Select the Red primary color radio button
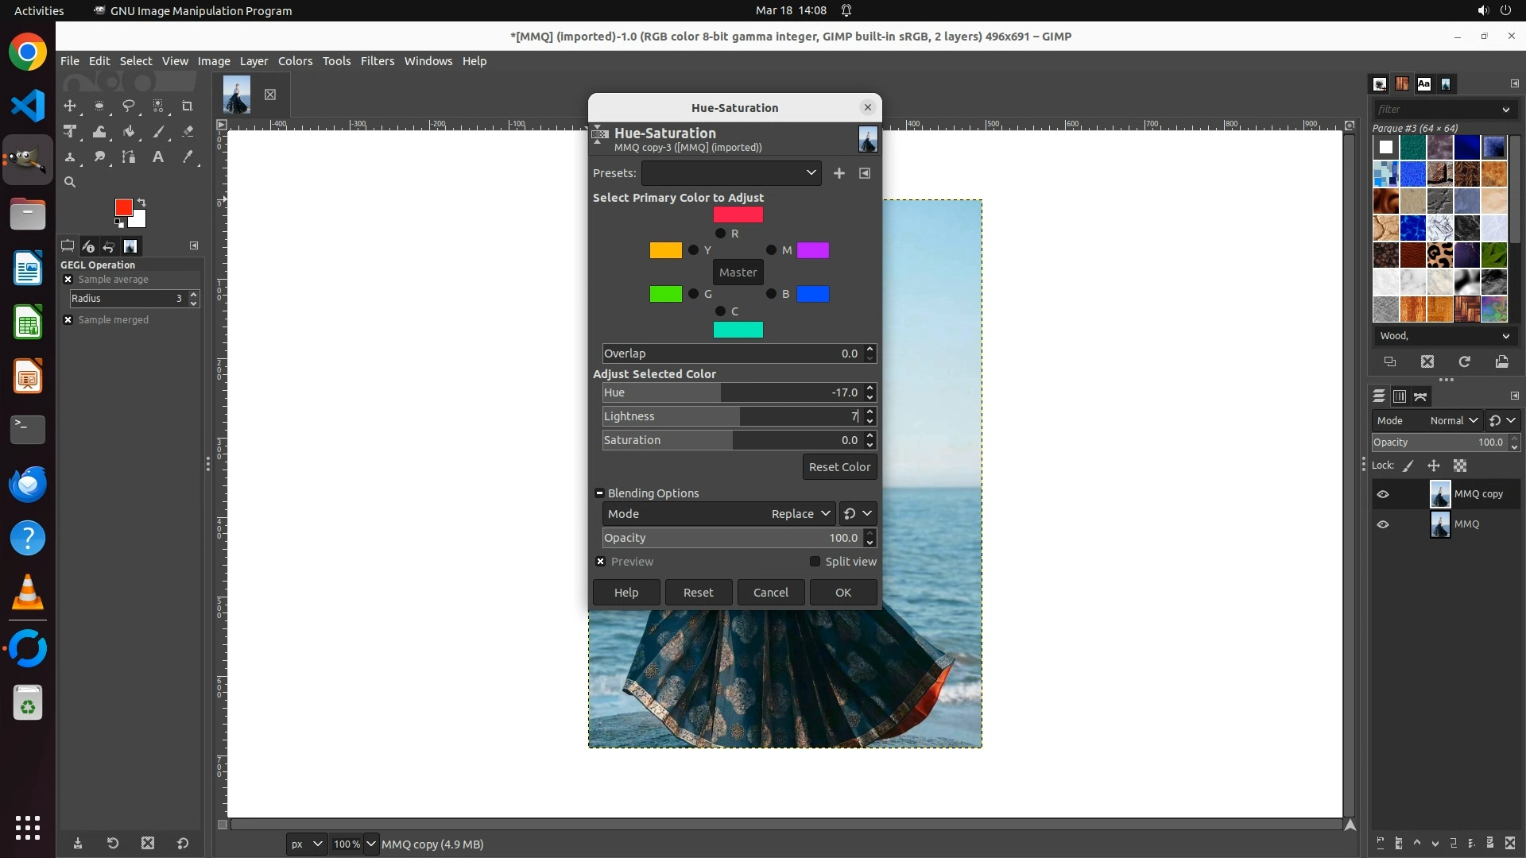 point(720,234)
